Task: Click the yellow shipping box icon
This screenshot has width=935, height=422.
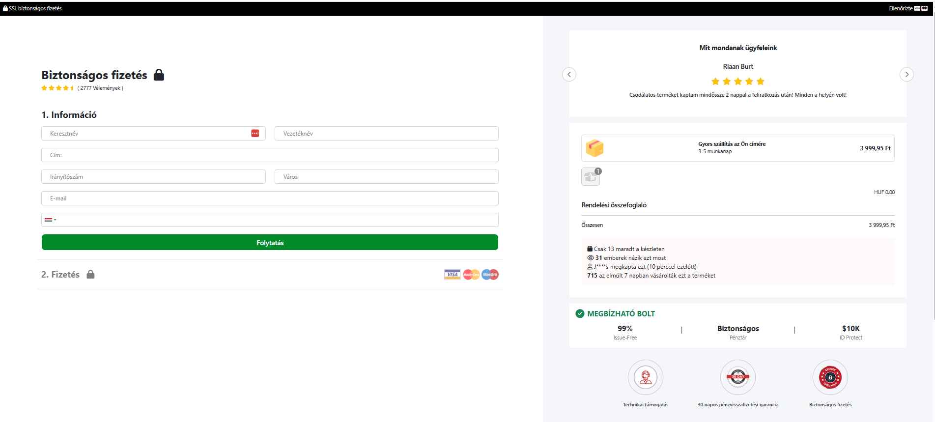Action: [595, 148]
